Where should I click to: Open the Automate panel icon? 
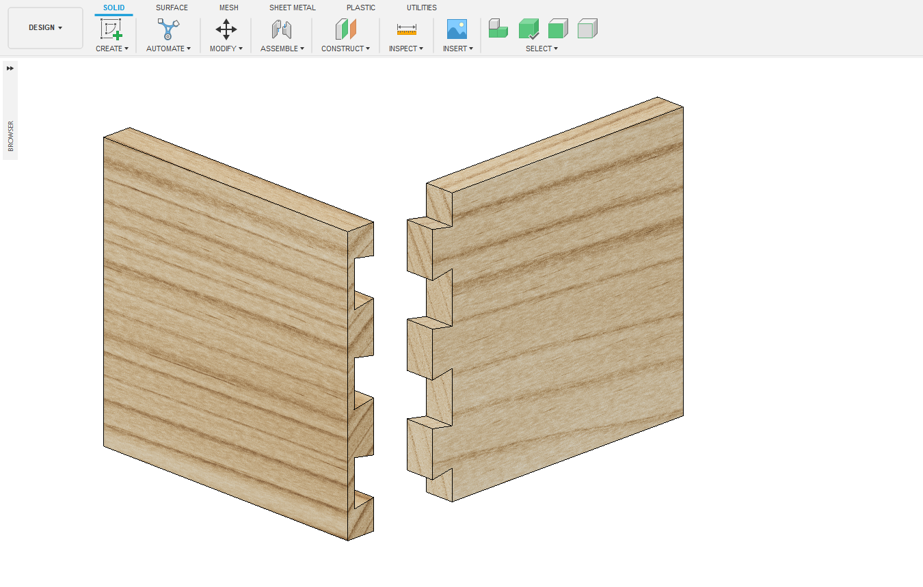[x=168, y=30]
